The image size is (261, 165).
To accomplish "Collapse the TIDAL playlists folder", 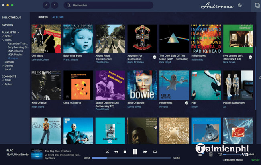I will coord(3,39).
